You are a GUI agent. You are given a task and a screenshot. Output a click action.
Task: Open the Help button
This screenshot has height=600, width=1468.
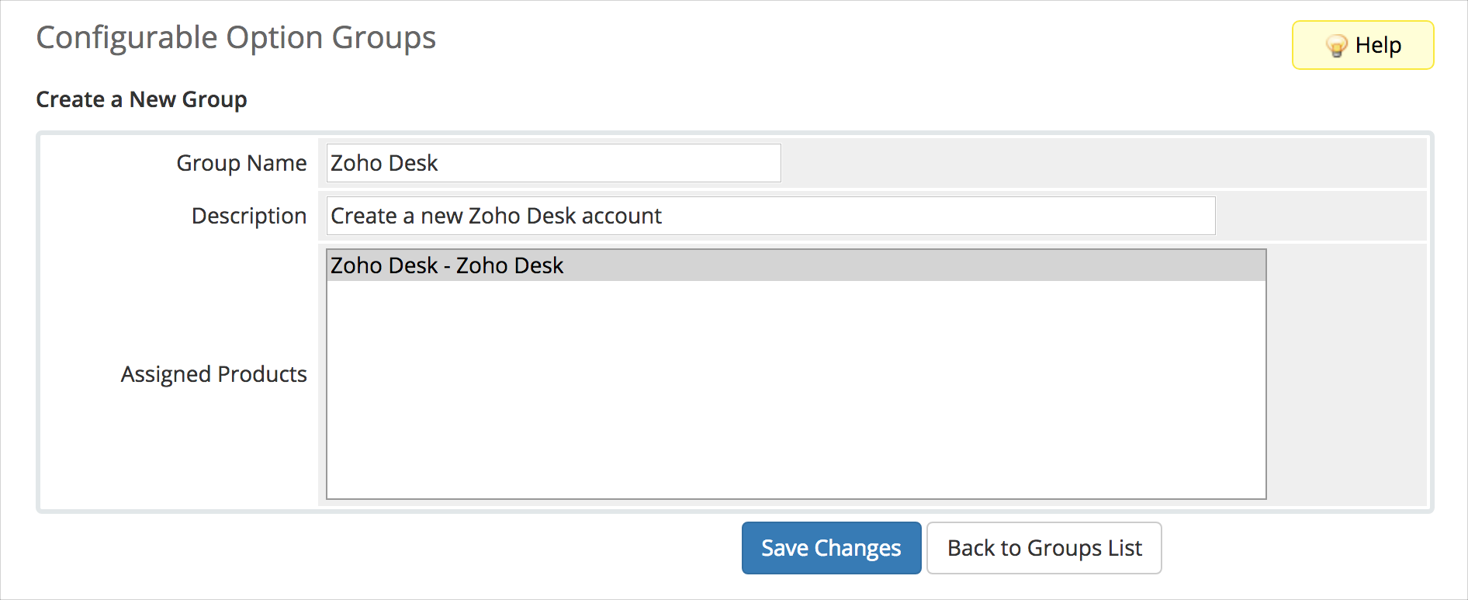(1362, 45)
